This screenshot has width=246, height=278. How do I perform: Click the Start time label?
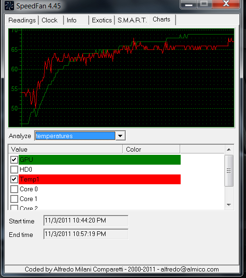[x=21, y=221]
